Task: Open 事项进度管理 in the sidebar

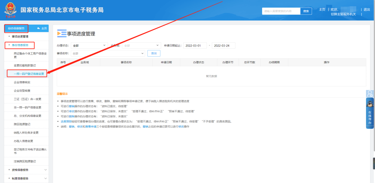Action: [x=20, y=36]
